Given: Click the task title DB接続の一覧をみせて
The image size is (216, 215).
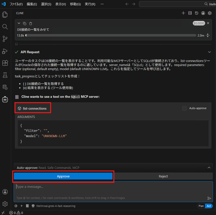Looking at the screenshot, I should (x=33, y=29).
